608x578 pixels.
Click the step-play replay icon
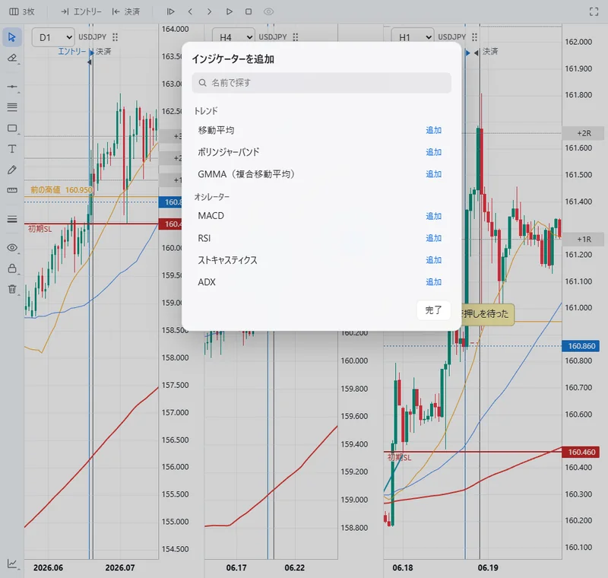(170, 11)
